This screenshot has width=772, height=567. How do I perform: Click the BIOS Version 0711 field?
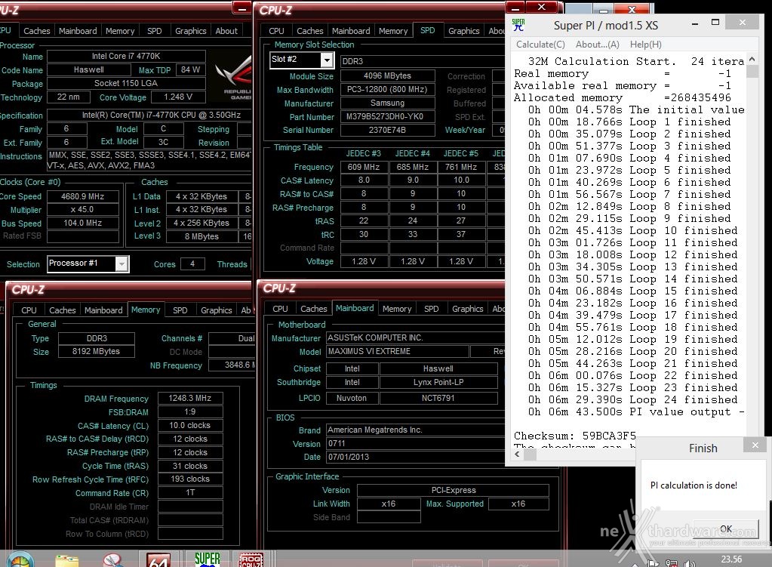tap(416, 443)
